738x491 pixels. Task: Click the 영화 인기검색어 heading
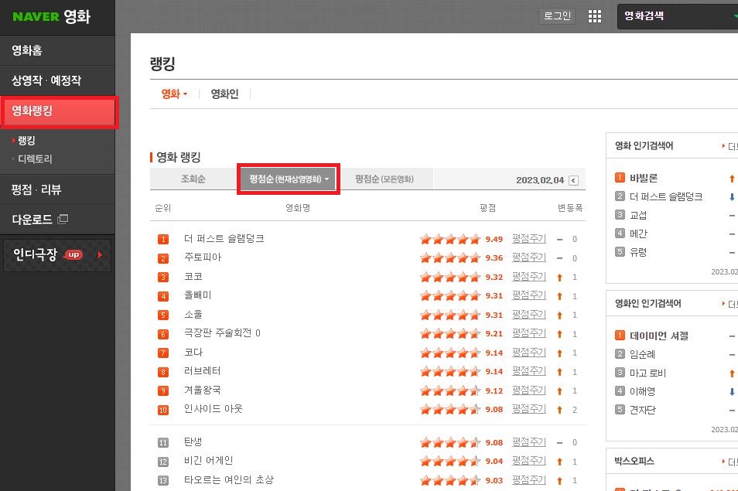click(x=644, y=146)
